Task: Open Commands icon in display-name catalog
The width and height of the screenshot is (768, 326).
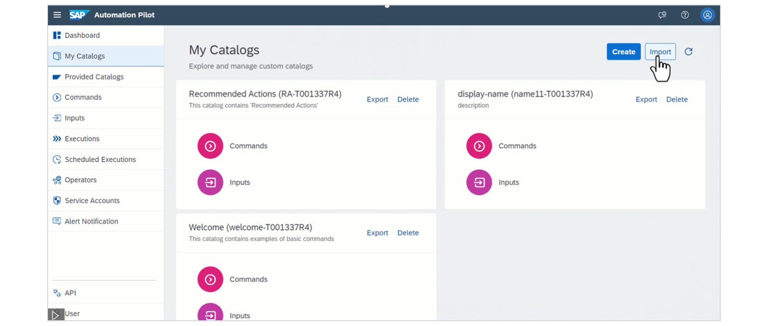Action: point(479,146)
